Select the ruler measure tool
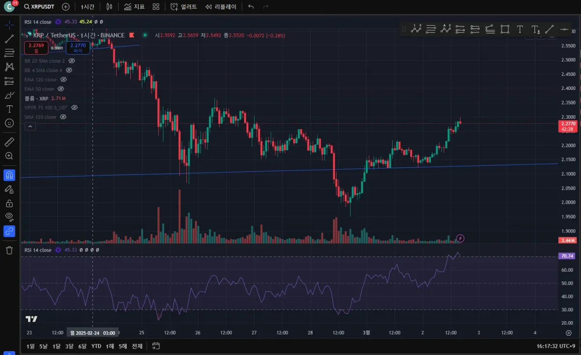This screenshot has width=581, height=355. point(9,142)
